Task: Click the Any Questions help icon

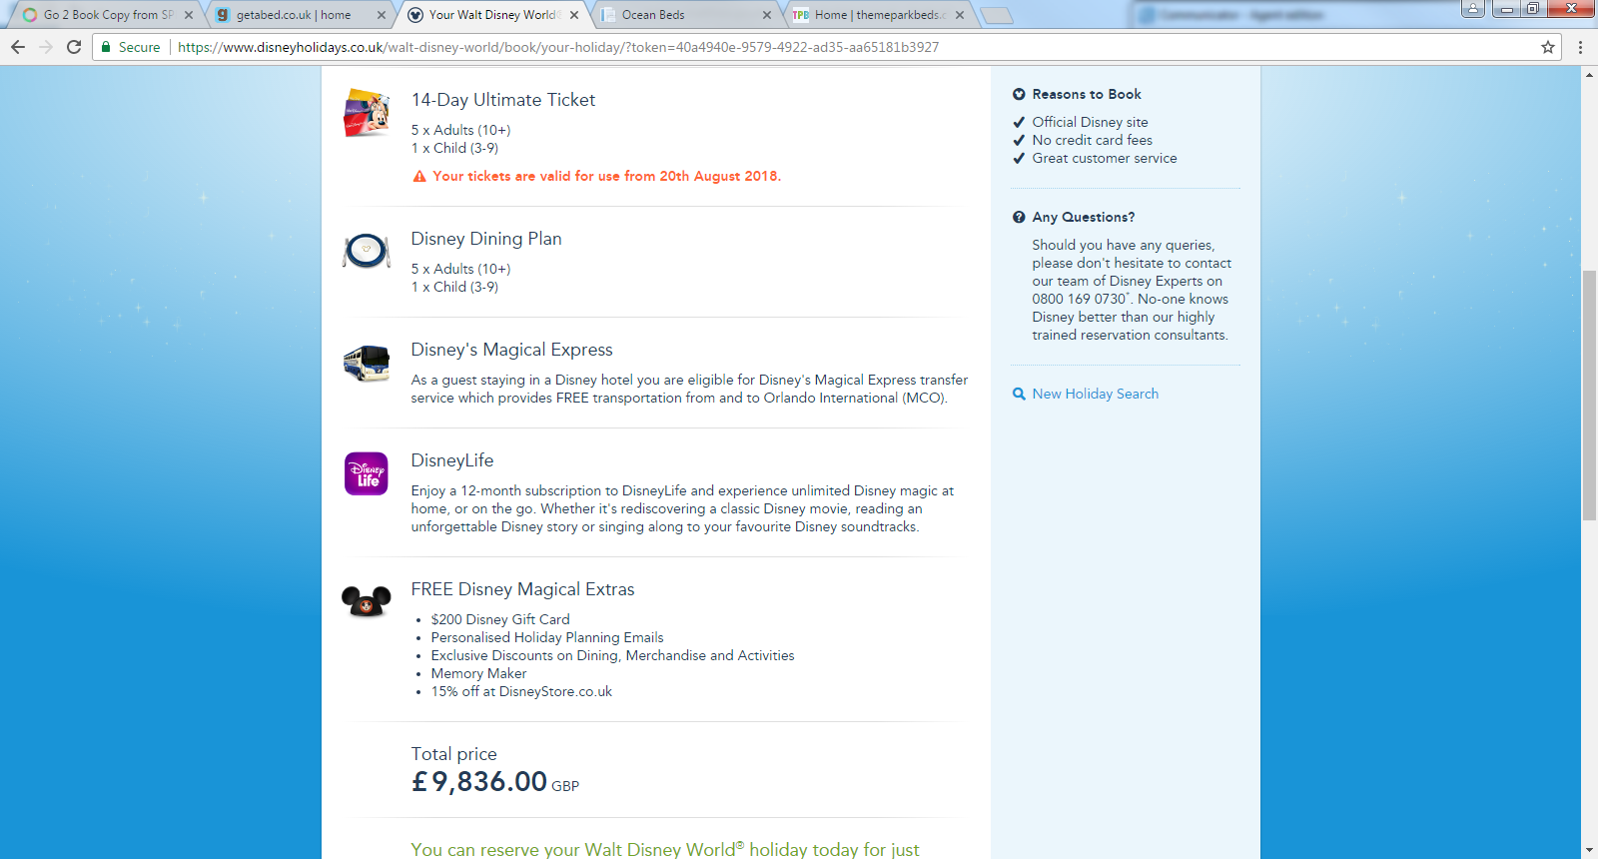Action: (1019, 217)
